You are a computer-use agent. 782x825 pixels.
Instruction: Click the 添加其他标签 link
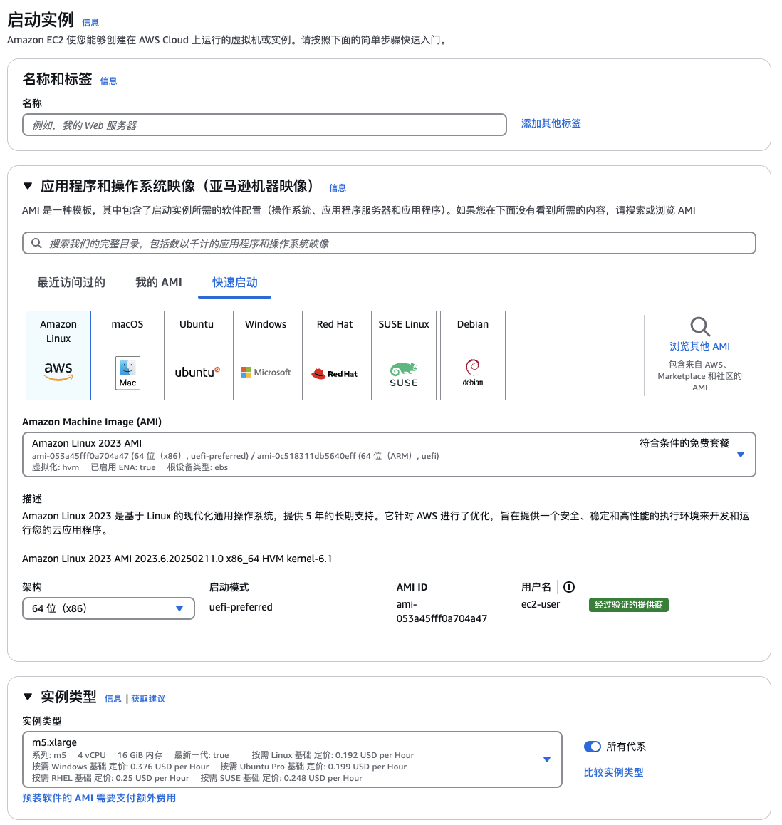(x=551, y=124)
